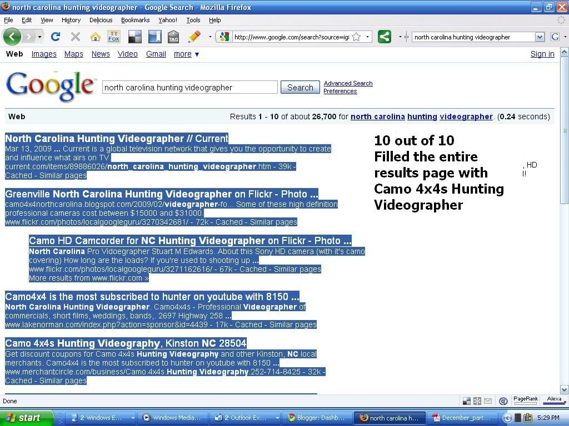Switch to Windows Media taskbar item
Image resolution: width=569 pixels, height=426 pixels.
tap(173, 418)
